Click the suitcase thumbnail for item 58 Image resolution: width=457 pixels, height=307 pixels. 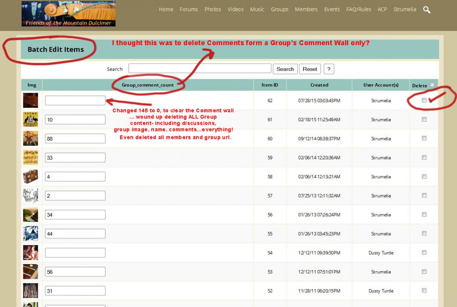tap(30, 177)
